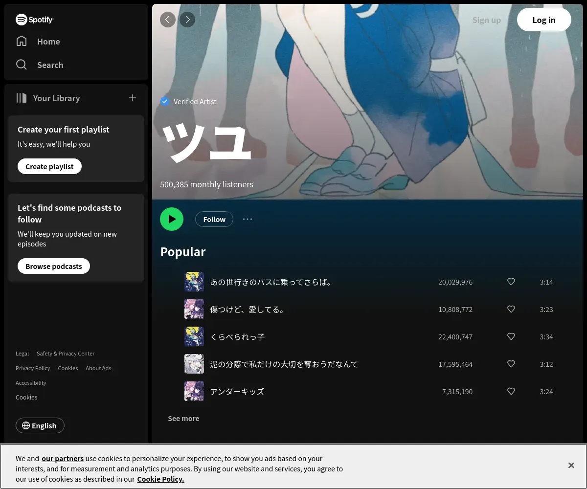Click the Log in button
The width and height of the screenshot is (587, 489).
point(544,20)
